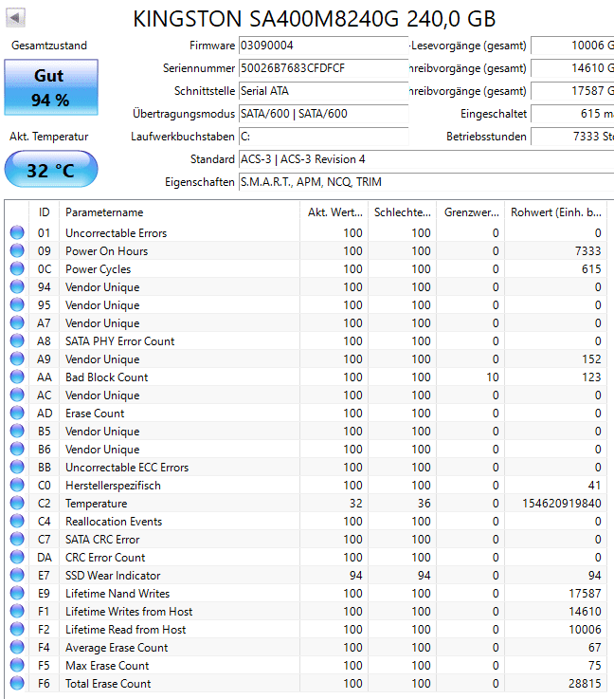Click status orb for Erase Count row AD
Image resolution: width=614 pixels, height=699 pixels.
[17, 413]
